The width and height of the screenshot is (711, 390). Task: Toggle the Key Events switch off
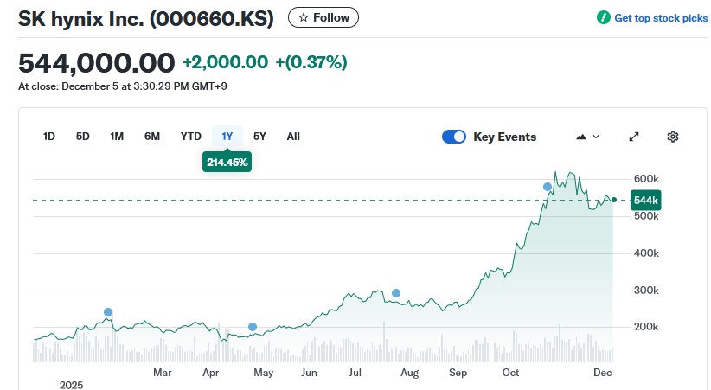tap(454, 137)
